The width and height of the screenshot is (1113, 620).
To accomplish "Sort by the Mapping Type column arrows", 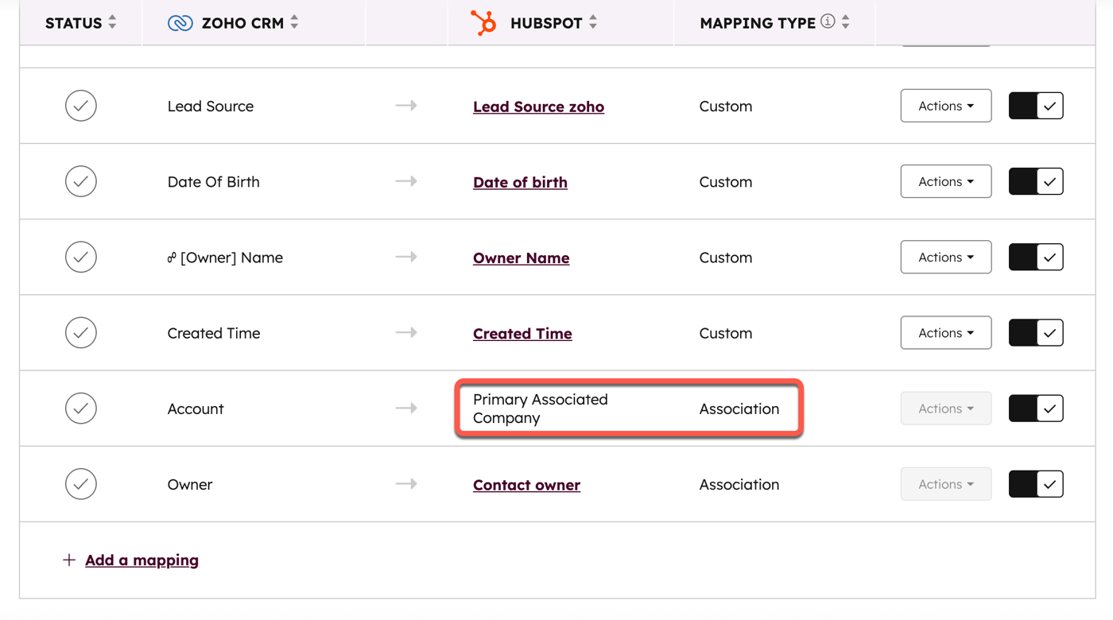I will tap(846, 22).
